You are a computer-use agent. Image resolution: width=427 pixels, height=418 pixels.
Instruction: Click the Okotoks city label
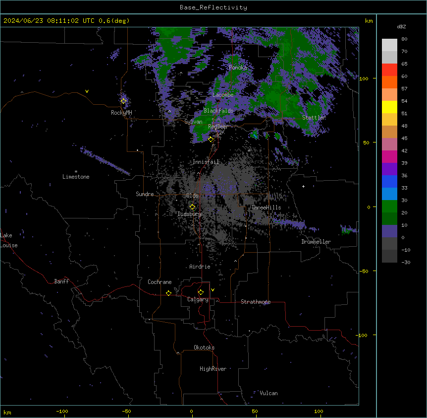coord(204,348)
